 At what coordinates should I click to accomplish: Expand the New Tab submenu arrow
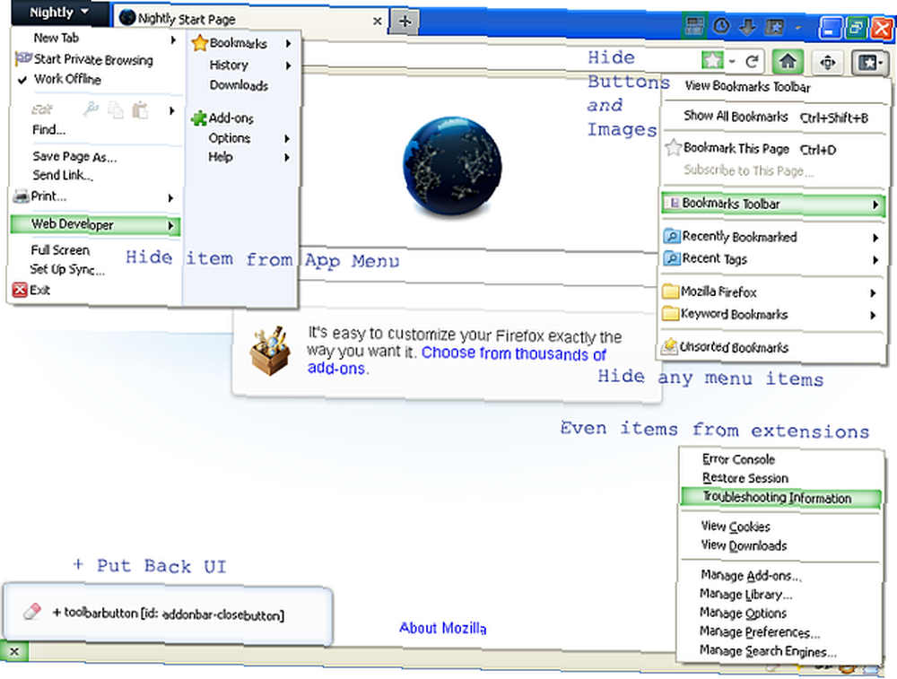point(173,39)
